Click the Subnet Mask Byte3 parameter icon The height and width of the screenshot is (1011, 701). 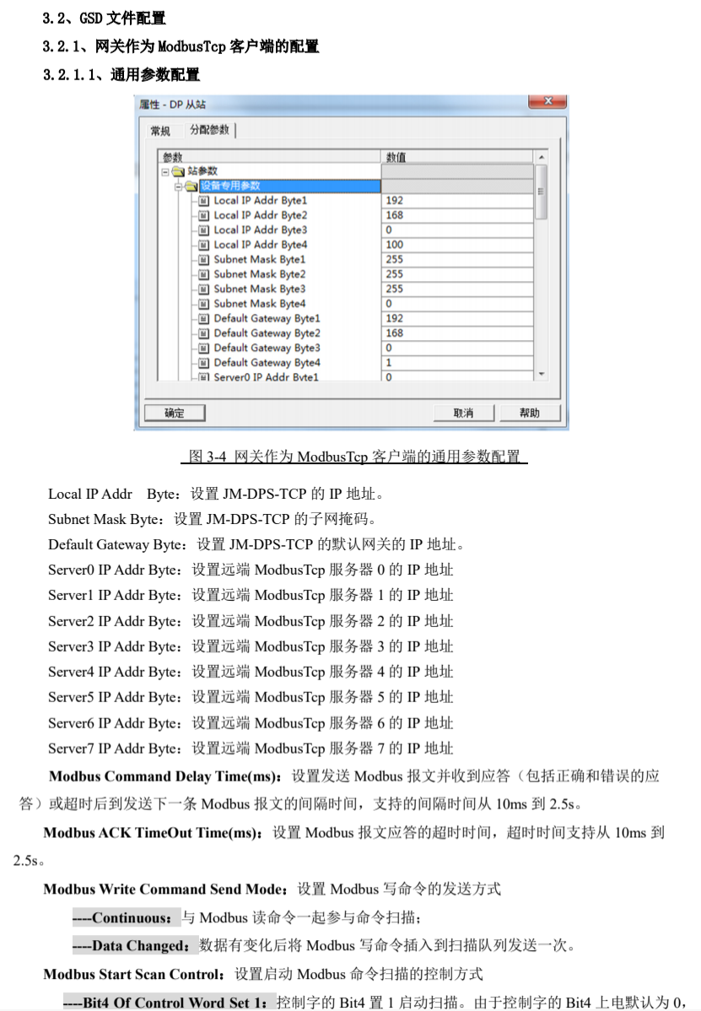(203, 289)
